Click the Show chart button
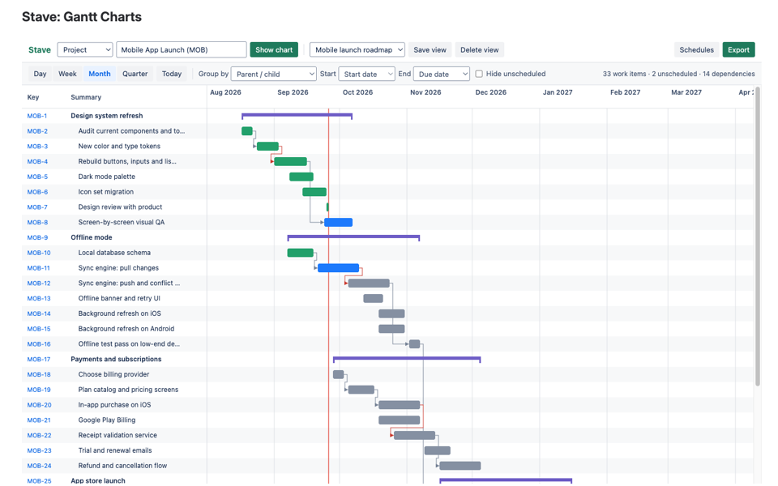The image size is (778, 486). [x=274, y=49]
